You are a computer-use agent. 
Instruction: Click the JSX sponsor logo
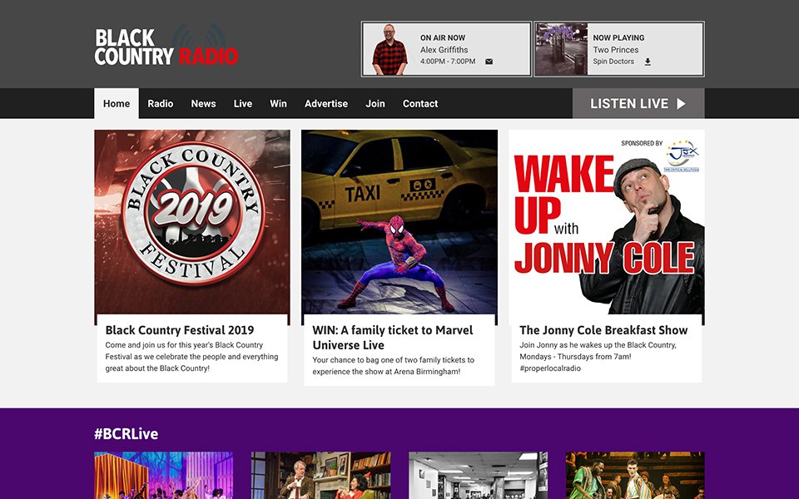click(x=682, y=156)
